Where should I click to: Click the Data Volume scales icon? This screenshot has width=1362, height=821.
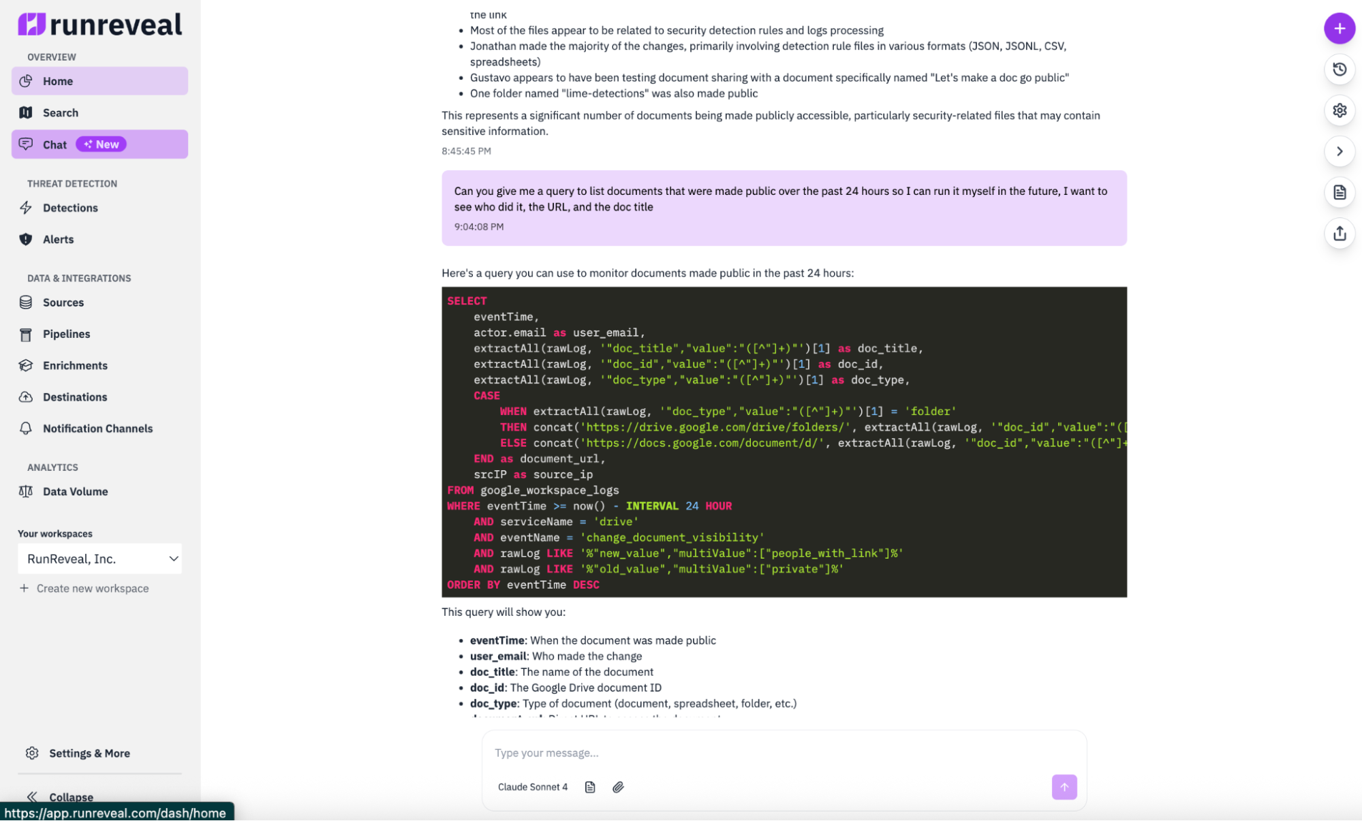coord(26,492)
